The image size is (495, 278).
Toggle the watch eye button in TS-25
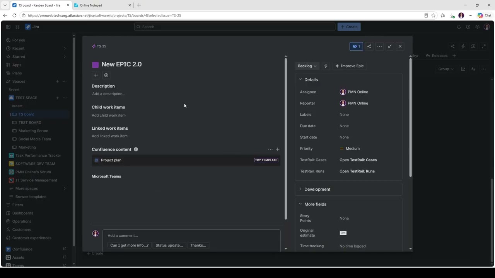(x=356, y=46)
